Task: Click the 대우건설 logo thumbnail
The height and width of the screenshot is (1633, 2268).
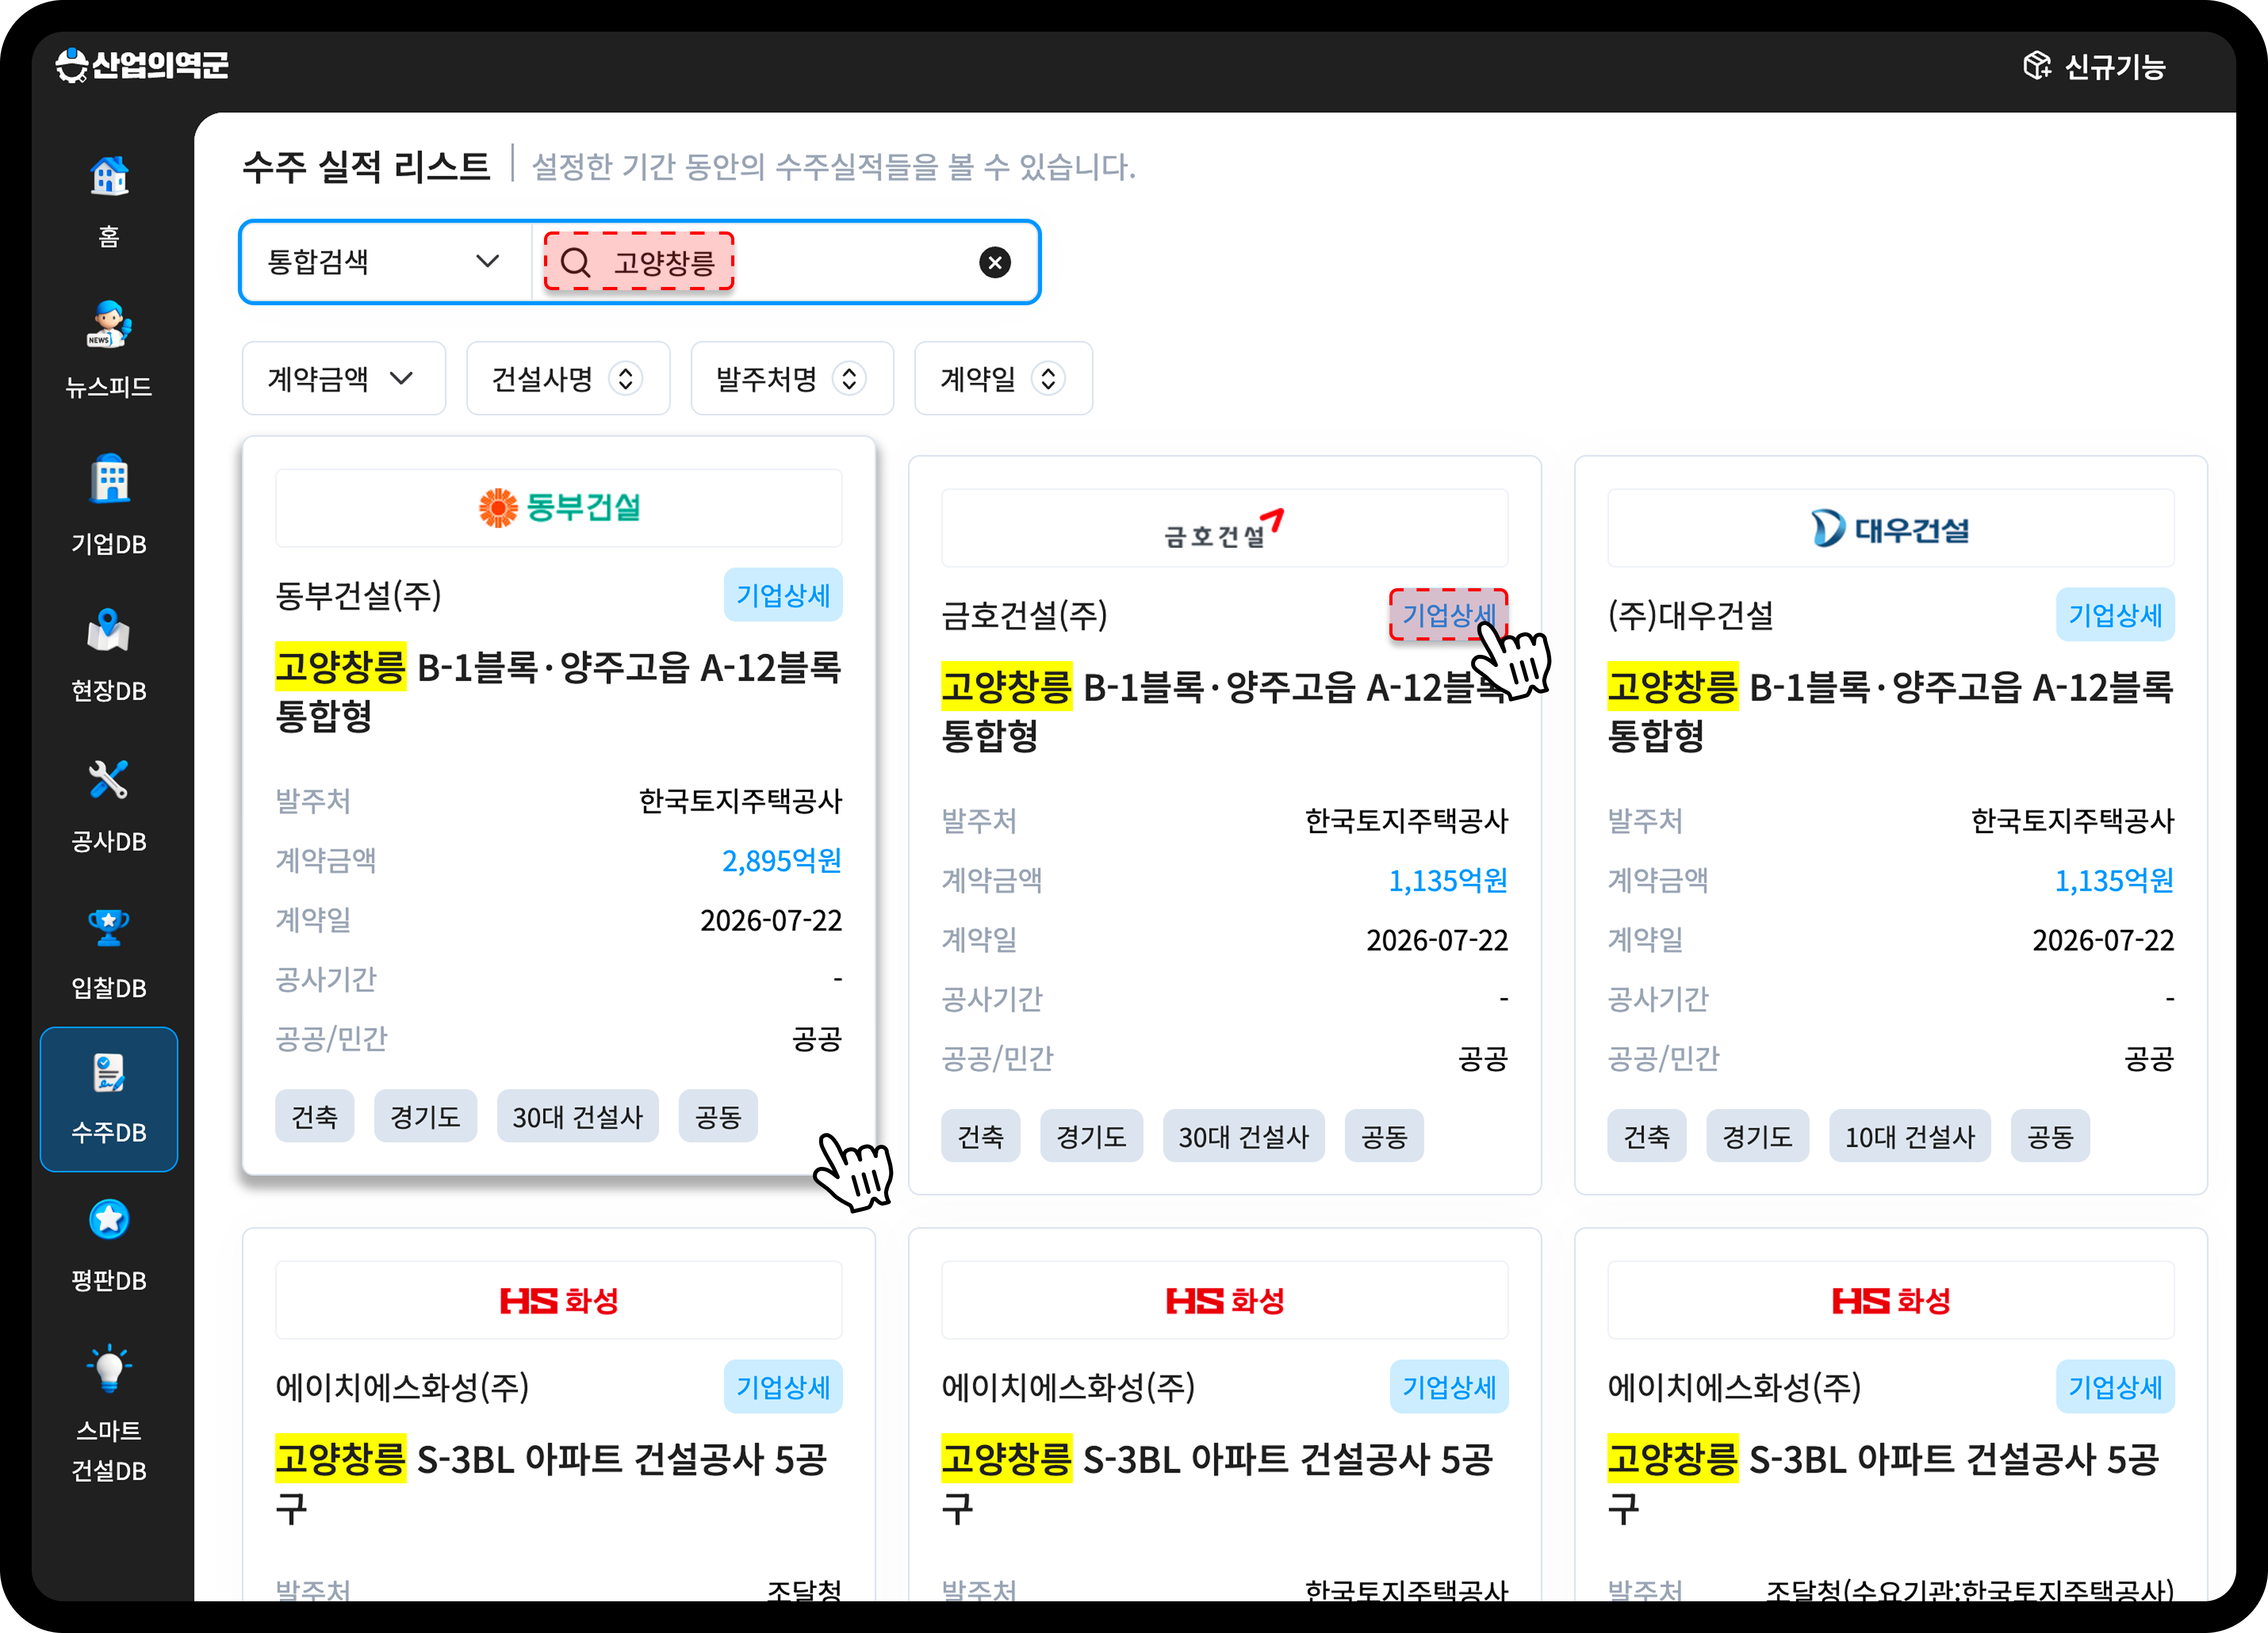Action: pyautogui.click(x=1890, y=528)
